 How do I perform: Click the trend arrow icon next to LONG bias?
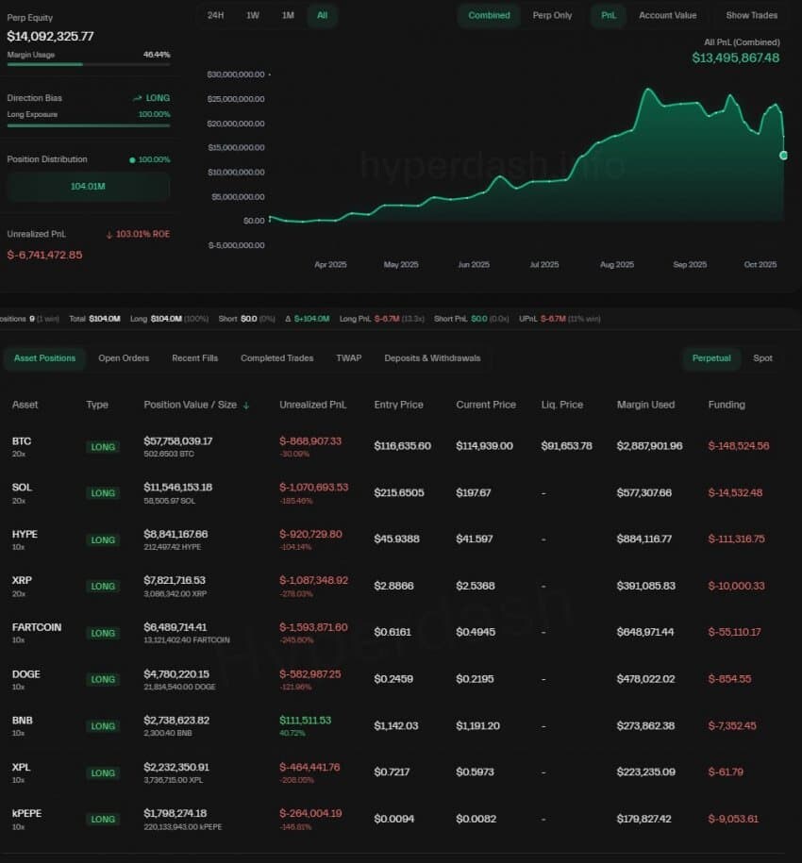[138, 98]
